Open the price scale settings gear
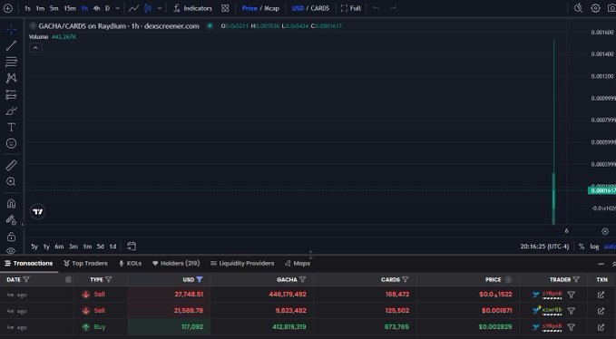The image size is (616, 339). 605,231
